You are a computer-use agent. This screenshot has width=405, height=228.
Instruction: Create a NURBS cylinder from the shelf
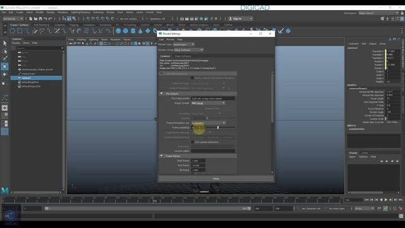[x=133, y=31]
